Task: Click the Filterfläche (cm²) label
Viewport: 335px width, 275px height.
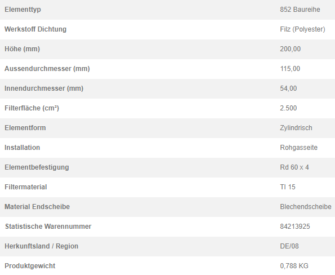Action: click(x=32, y=108)
